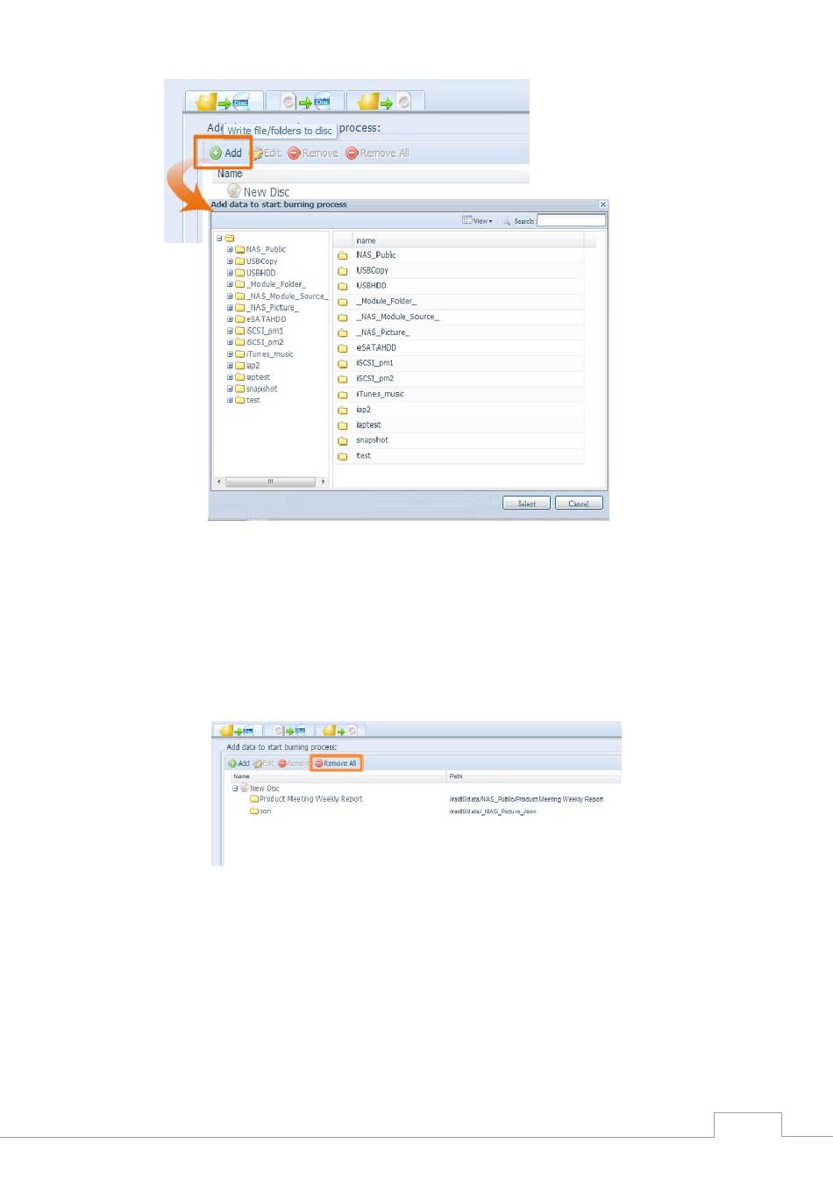Click Add in the upper screenshot toolbar
This screenshot has width=833, height=1179.
click(225, 153)
